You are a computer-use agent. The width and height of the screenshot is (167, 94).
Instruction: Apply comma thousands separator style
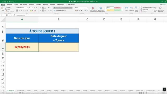pyautogui.click(x=82, y=10)
